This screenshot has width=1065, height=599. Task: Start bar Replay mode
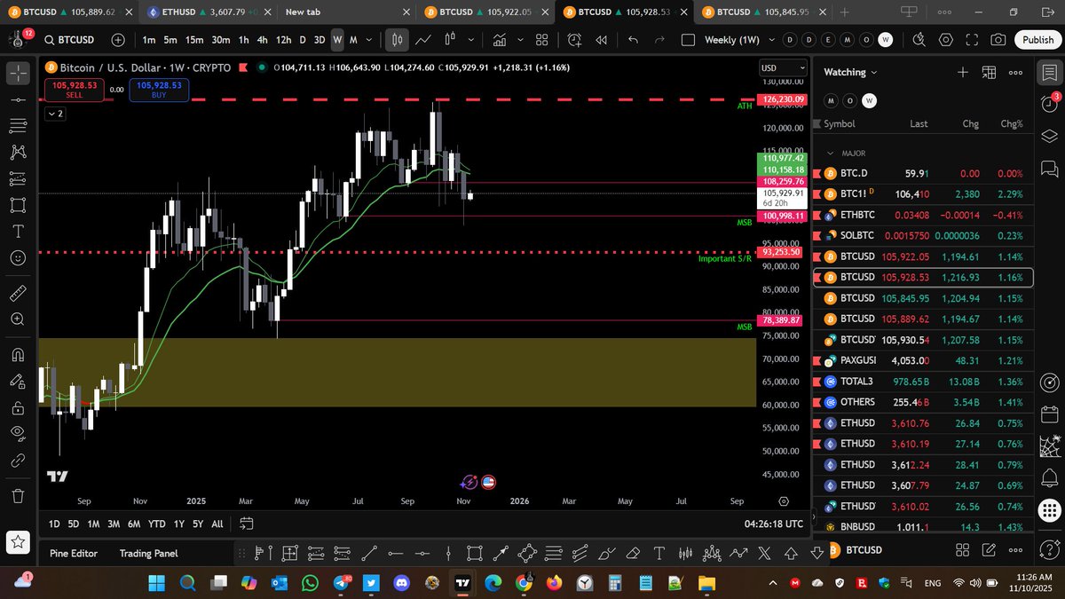click(601, 40)
